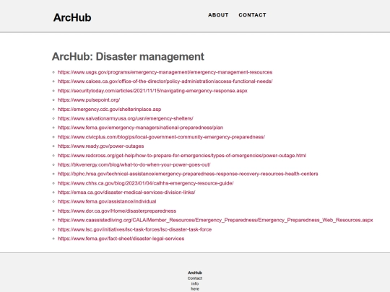The height and width of the screenshot is (292, 390).
Task: Open the bphc.hrsa.gov health-centers resources link
Action: pos(188,174)
